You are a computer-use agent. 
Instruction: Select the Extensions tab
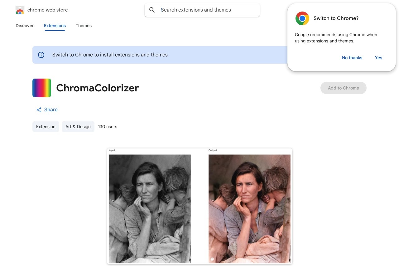click(x=55, y=26)
